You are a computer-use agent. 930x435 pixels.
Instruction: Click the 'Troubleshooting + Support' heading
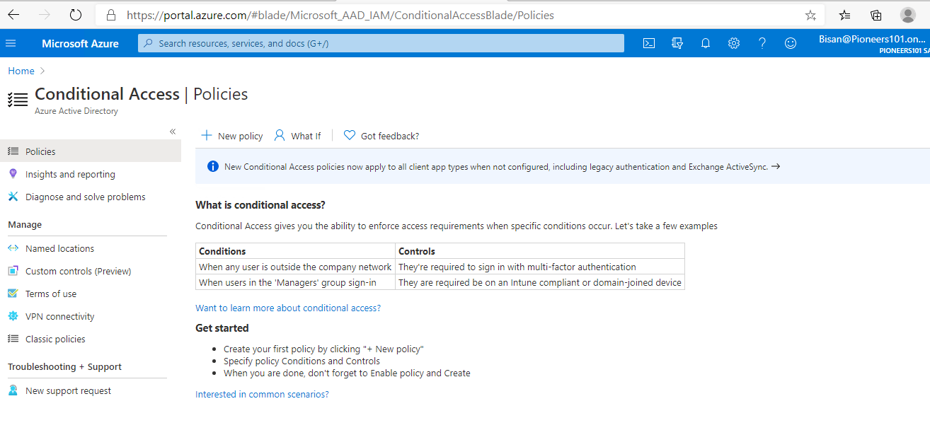pos(64,366)
